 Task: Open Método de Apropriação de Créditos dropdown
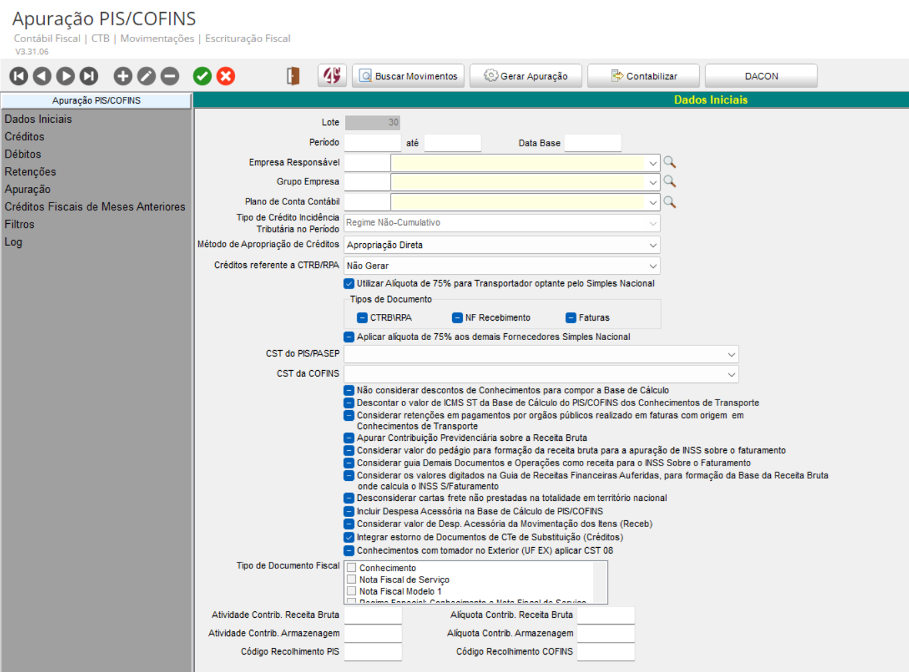[502, 245]
